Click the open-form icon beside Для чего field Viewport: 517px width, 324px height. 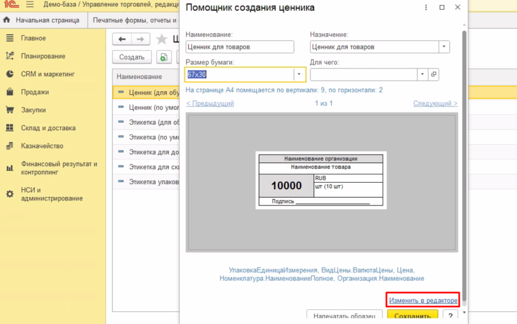tap(434, 74)
